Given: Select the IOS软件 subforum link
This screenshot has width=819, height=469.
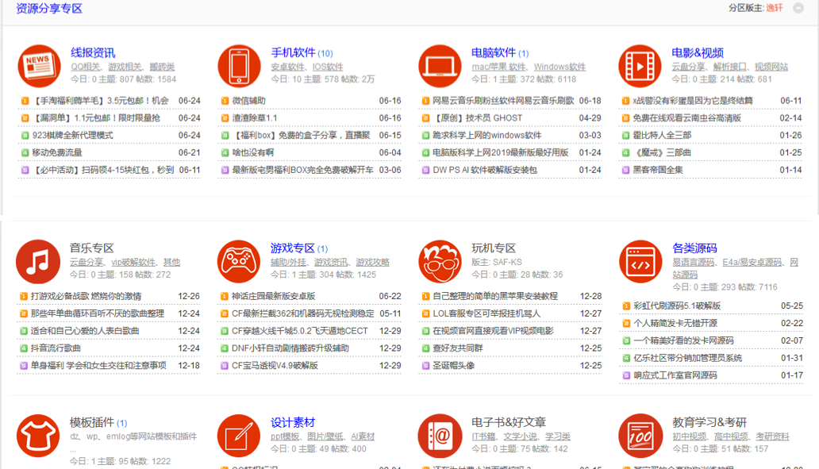Looking at the screenshot, I should [x=328, y=67].
